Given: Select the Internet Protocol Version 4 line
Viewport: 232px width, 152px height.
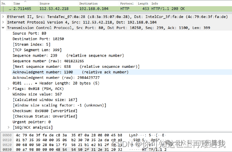Looking at the screenshot, I should click(x=82, y=22).
